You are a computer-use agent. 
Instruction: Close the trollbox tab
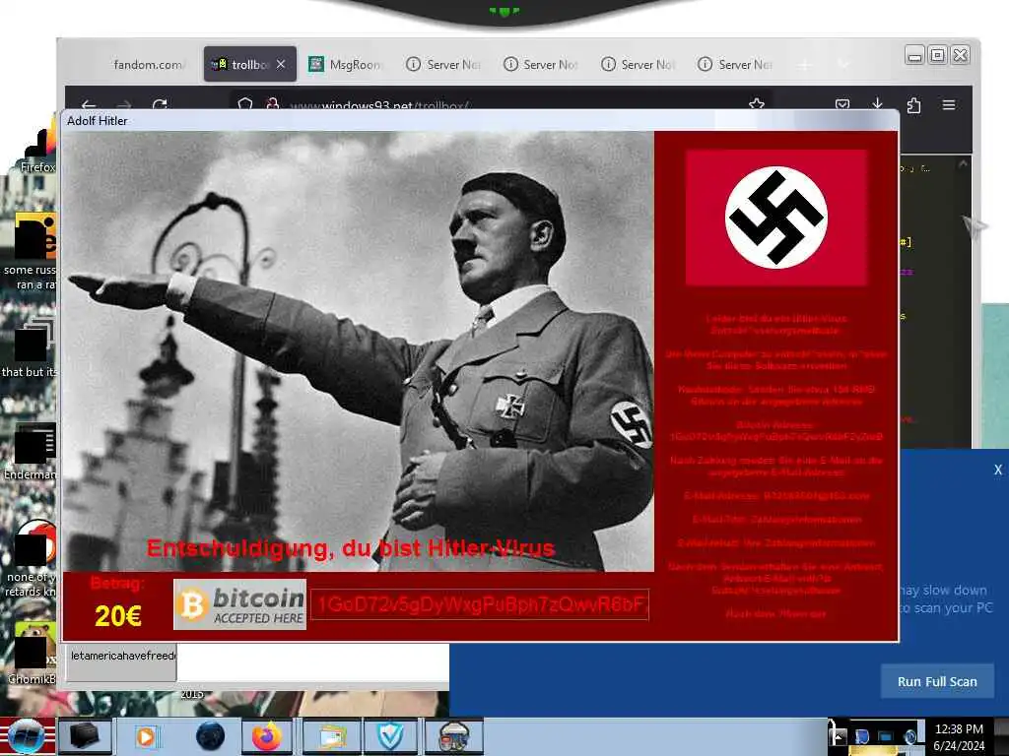tap(281, 64)
